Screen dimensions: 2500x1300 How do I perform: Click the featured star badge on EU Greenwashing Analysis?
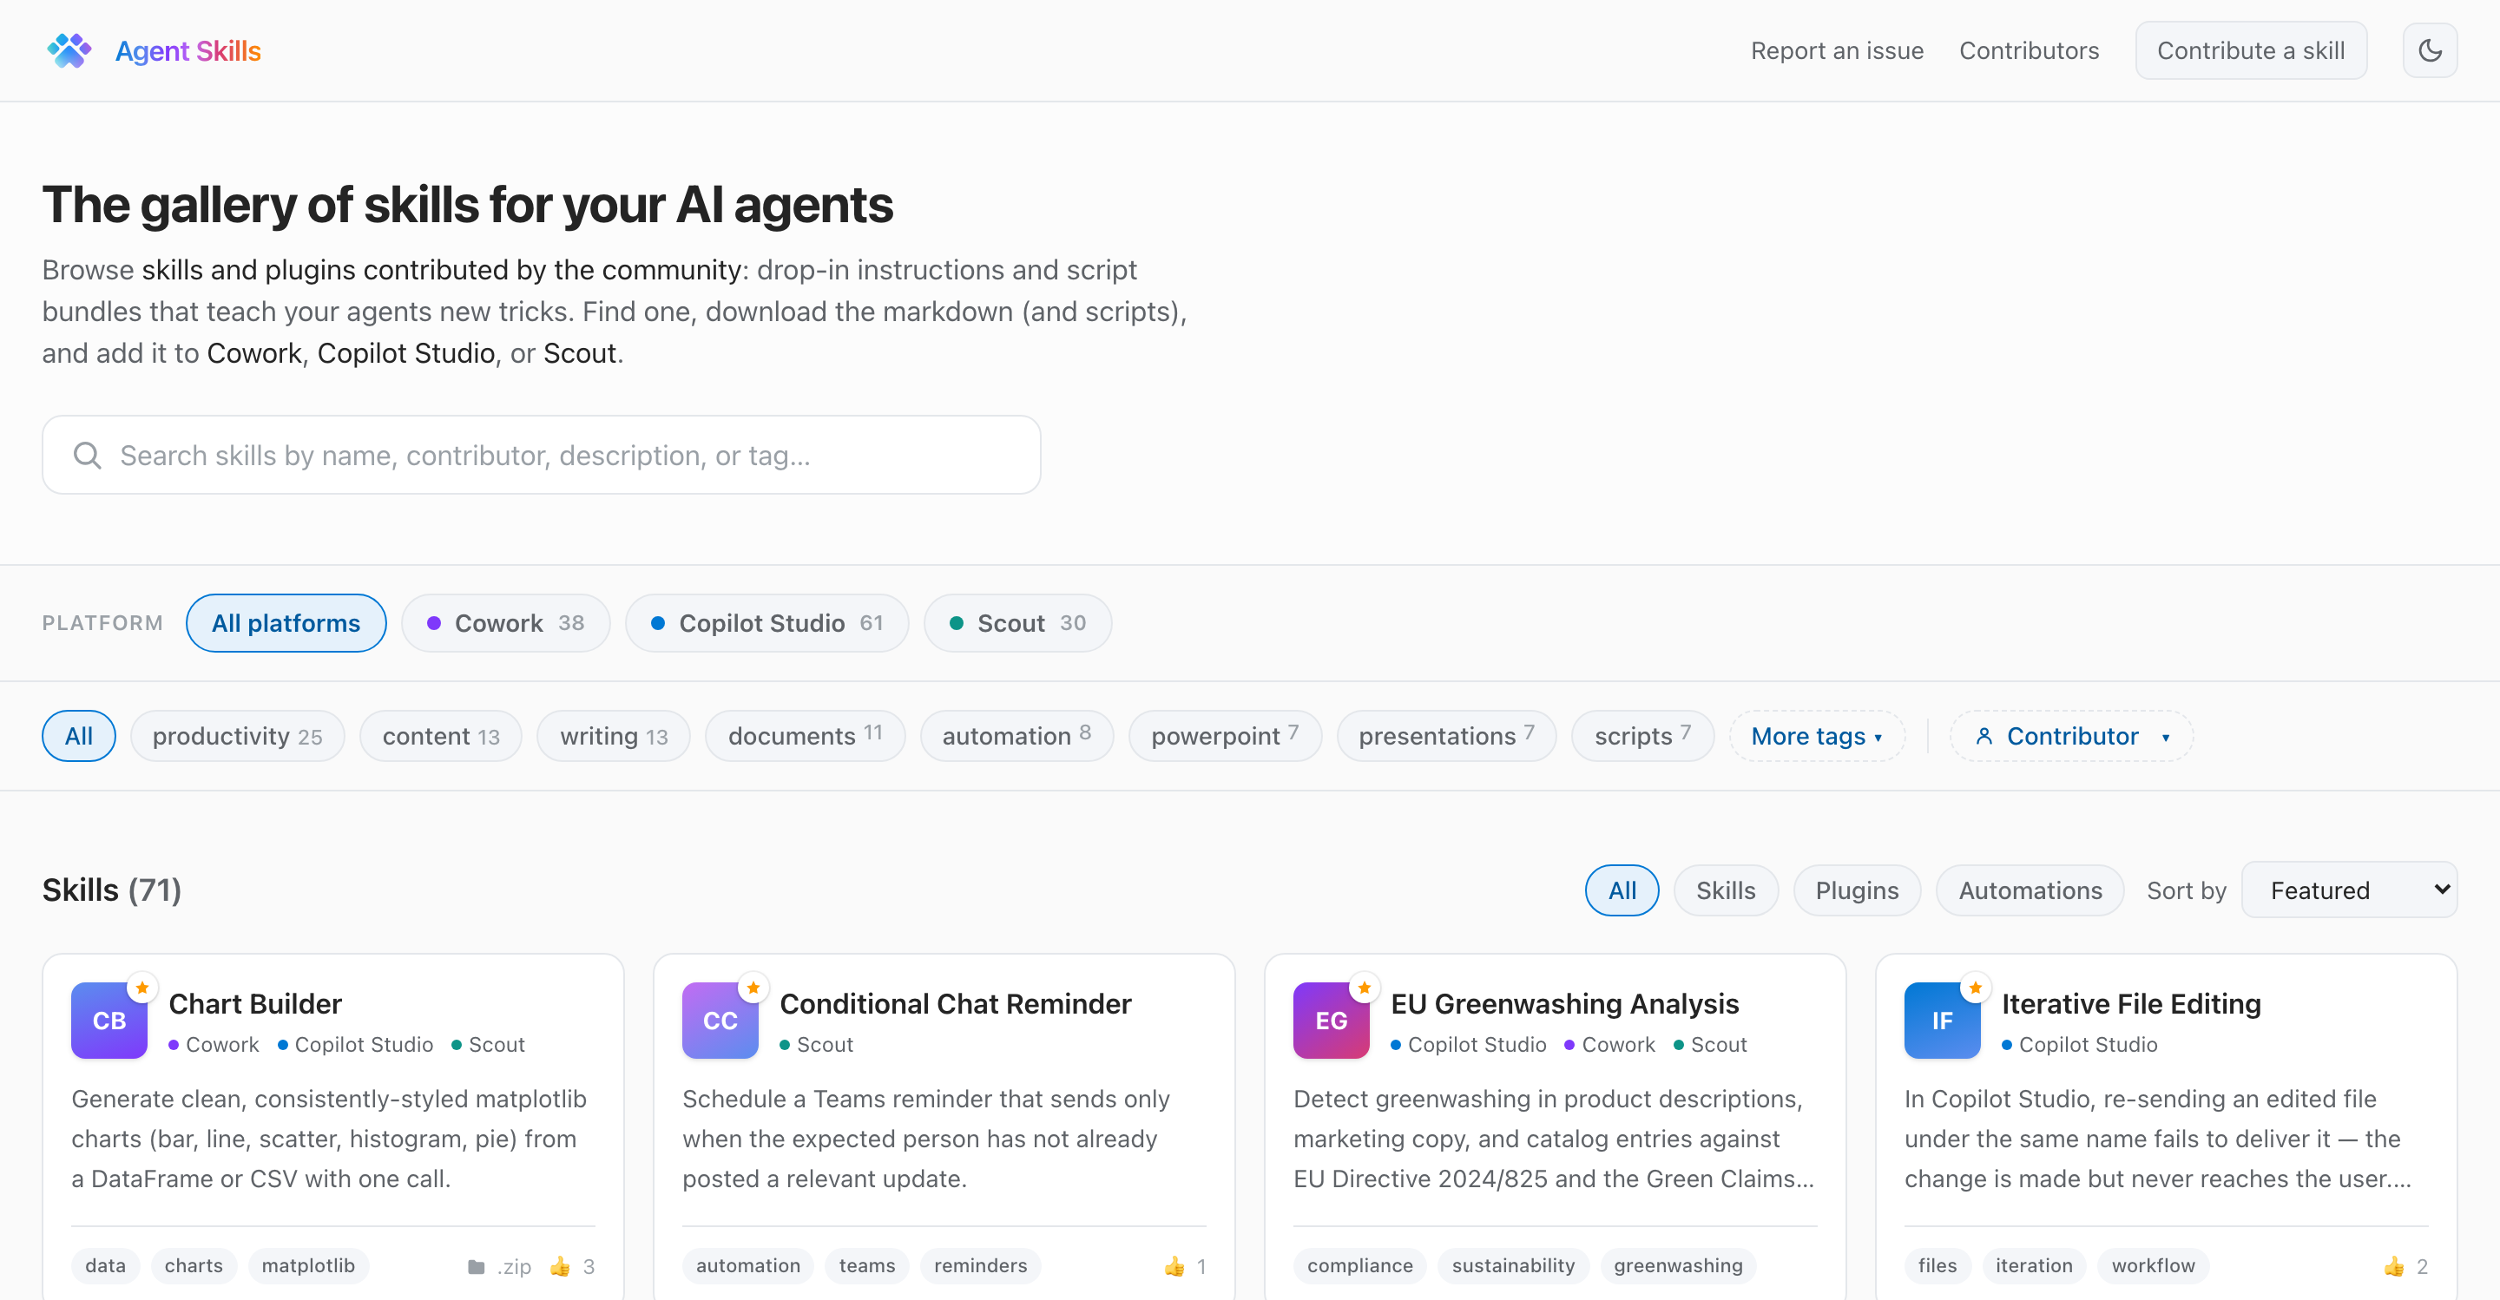point(1365,988)
